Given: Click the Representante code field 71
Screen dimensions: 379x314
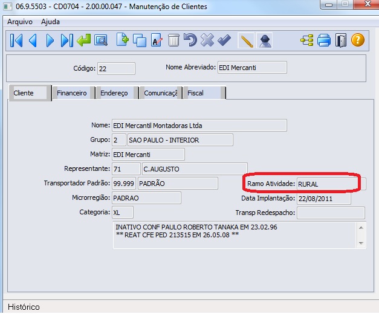Looking at the screenshot, I should [x=126, y=169].
